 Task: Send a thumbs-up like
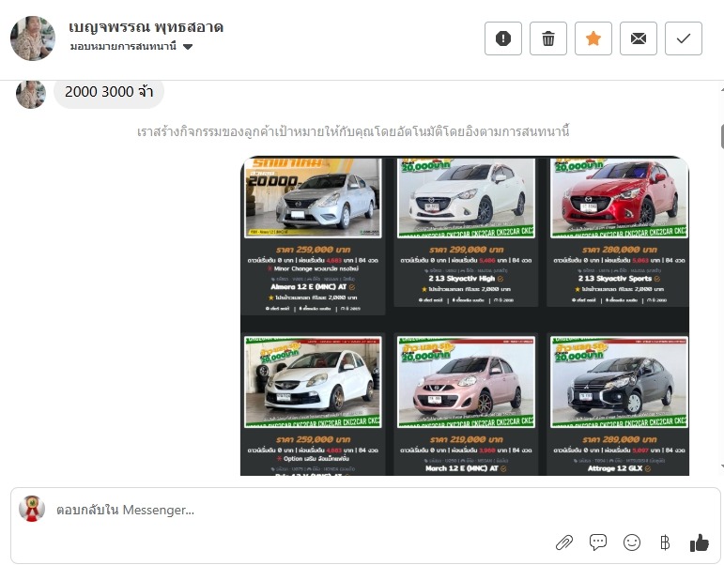tap(699, 542)
